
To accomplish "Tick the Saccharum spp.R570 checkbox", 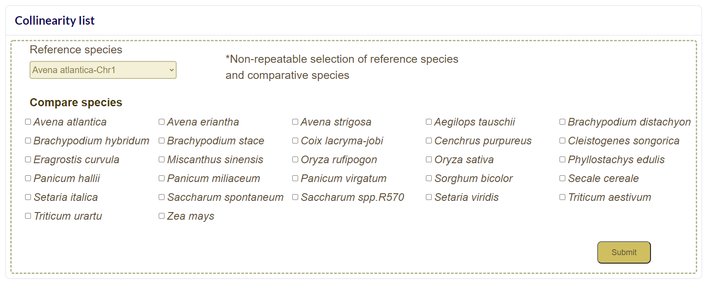I will coord(295,197).
